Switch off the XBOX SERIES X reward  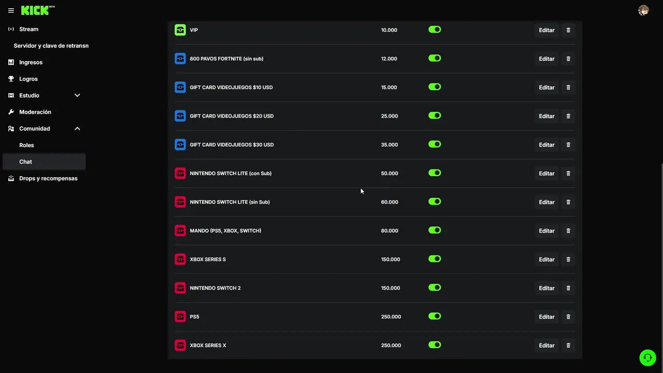[x=435, y=345]
